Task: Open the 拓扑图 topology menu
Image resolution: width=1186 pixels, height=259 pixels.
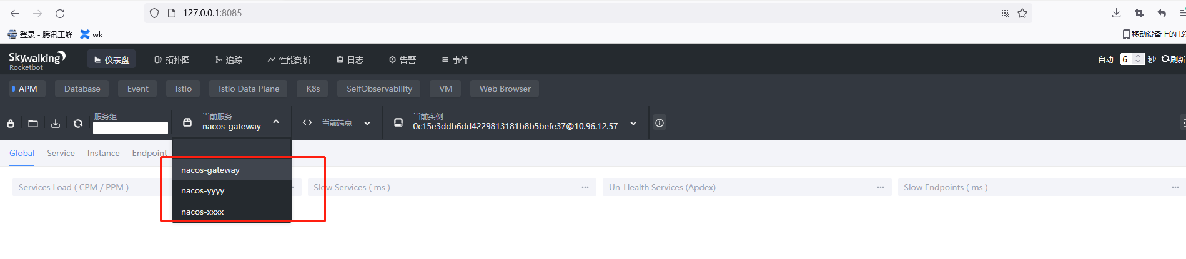Action: coord(172,60)
